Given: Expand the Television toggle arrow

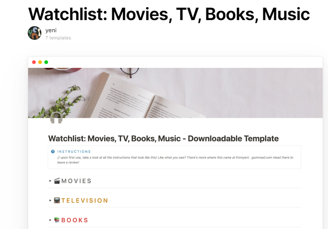Looking at the screenshot, I should 50,200.
